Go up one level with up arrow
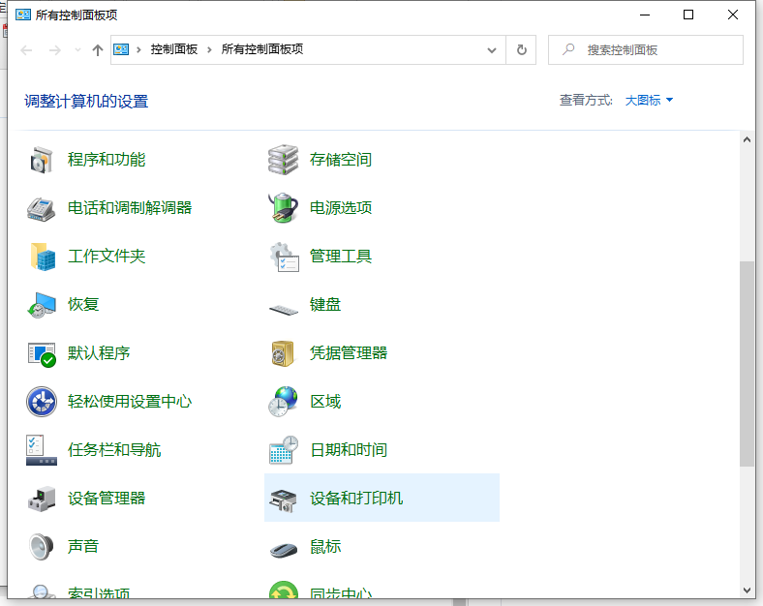 pyautogui.click(x=98, y=50)
